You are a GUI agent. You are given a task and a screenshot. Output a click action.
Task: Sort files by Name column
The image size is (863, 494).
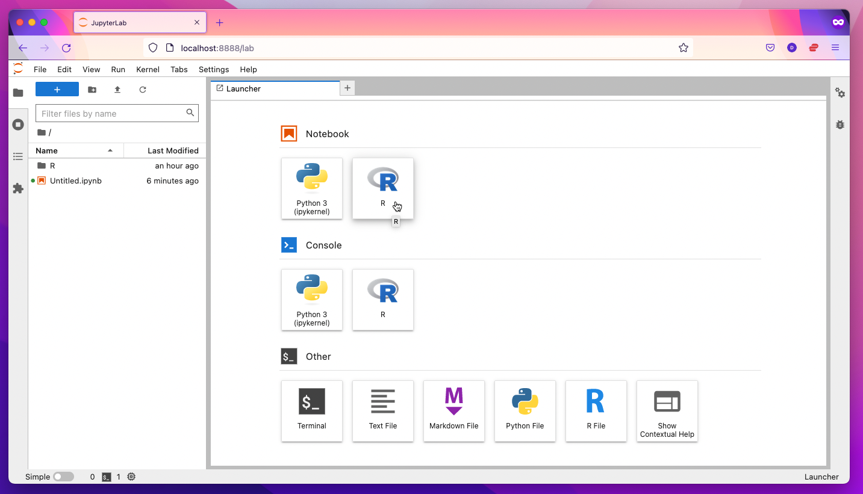click(x=76, y=150)
